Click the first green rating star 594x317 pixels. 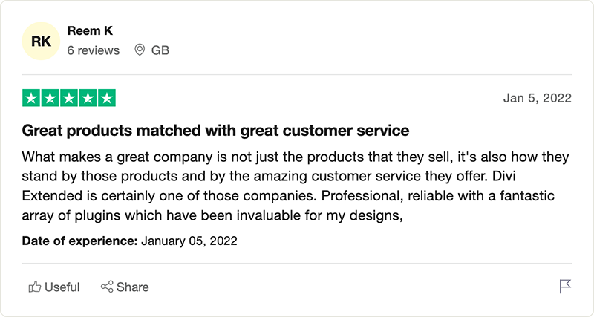click(31, 98)
